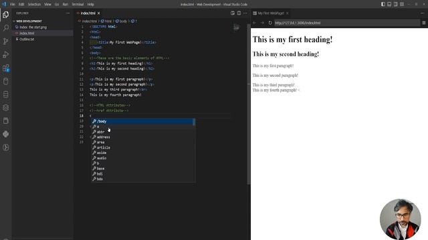Click the title tag line in the code
This screenshot has height=240, width=428.
(x=123, y=43)
